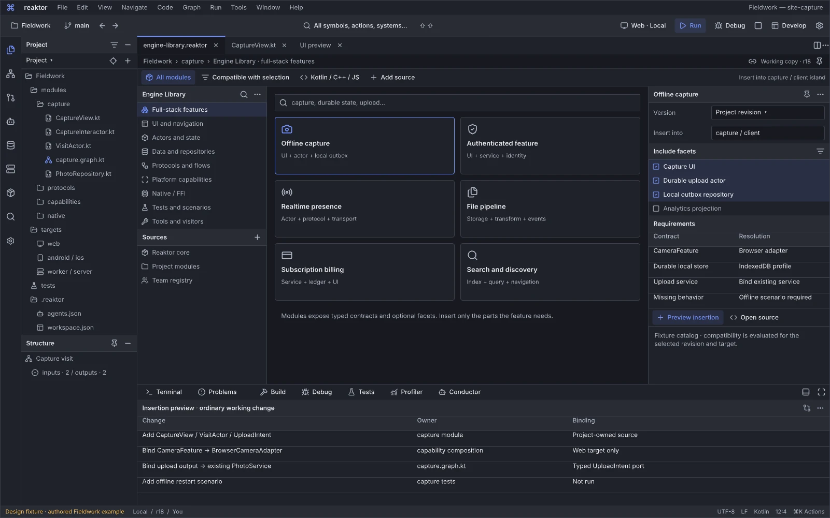Click the module search input field
830x518 pixels.
[457, 102]
